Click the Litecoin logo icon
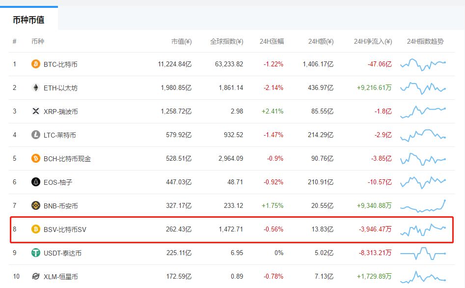Viewport: 465px width, 288px height. tap(35, 135)
